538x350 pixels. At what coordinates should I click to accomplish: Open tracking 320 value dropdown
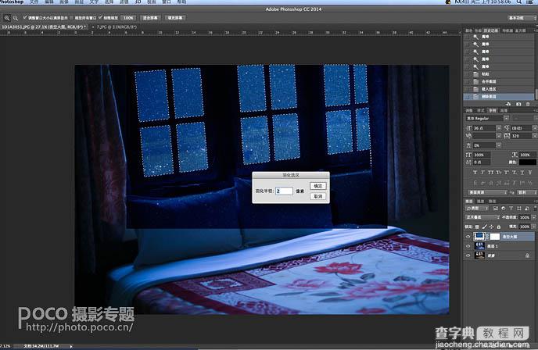tap(535, 136)
